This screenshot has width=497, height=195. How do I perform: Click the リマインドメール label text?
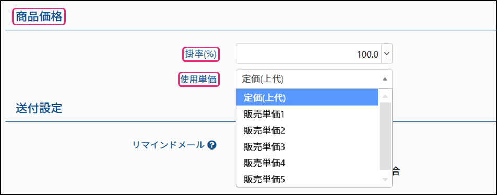(x=168, y=145)
